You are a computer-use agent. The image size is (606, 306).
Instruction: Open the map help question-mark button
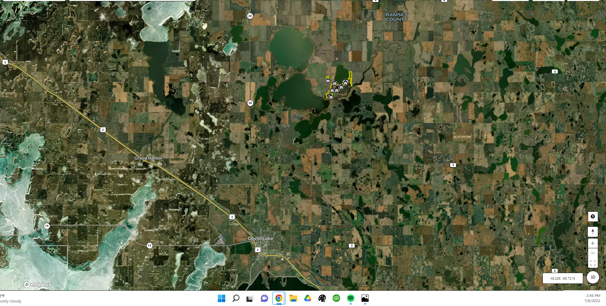tap(593, 217)
